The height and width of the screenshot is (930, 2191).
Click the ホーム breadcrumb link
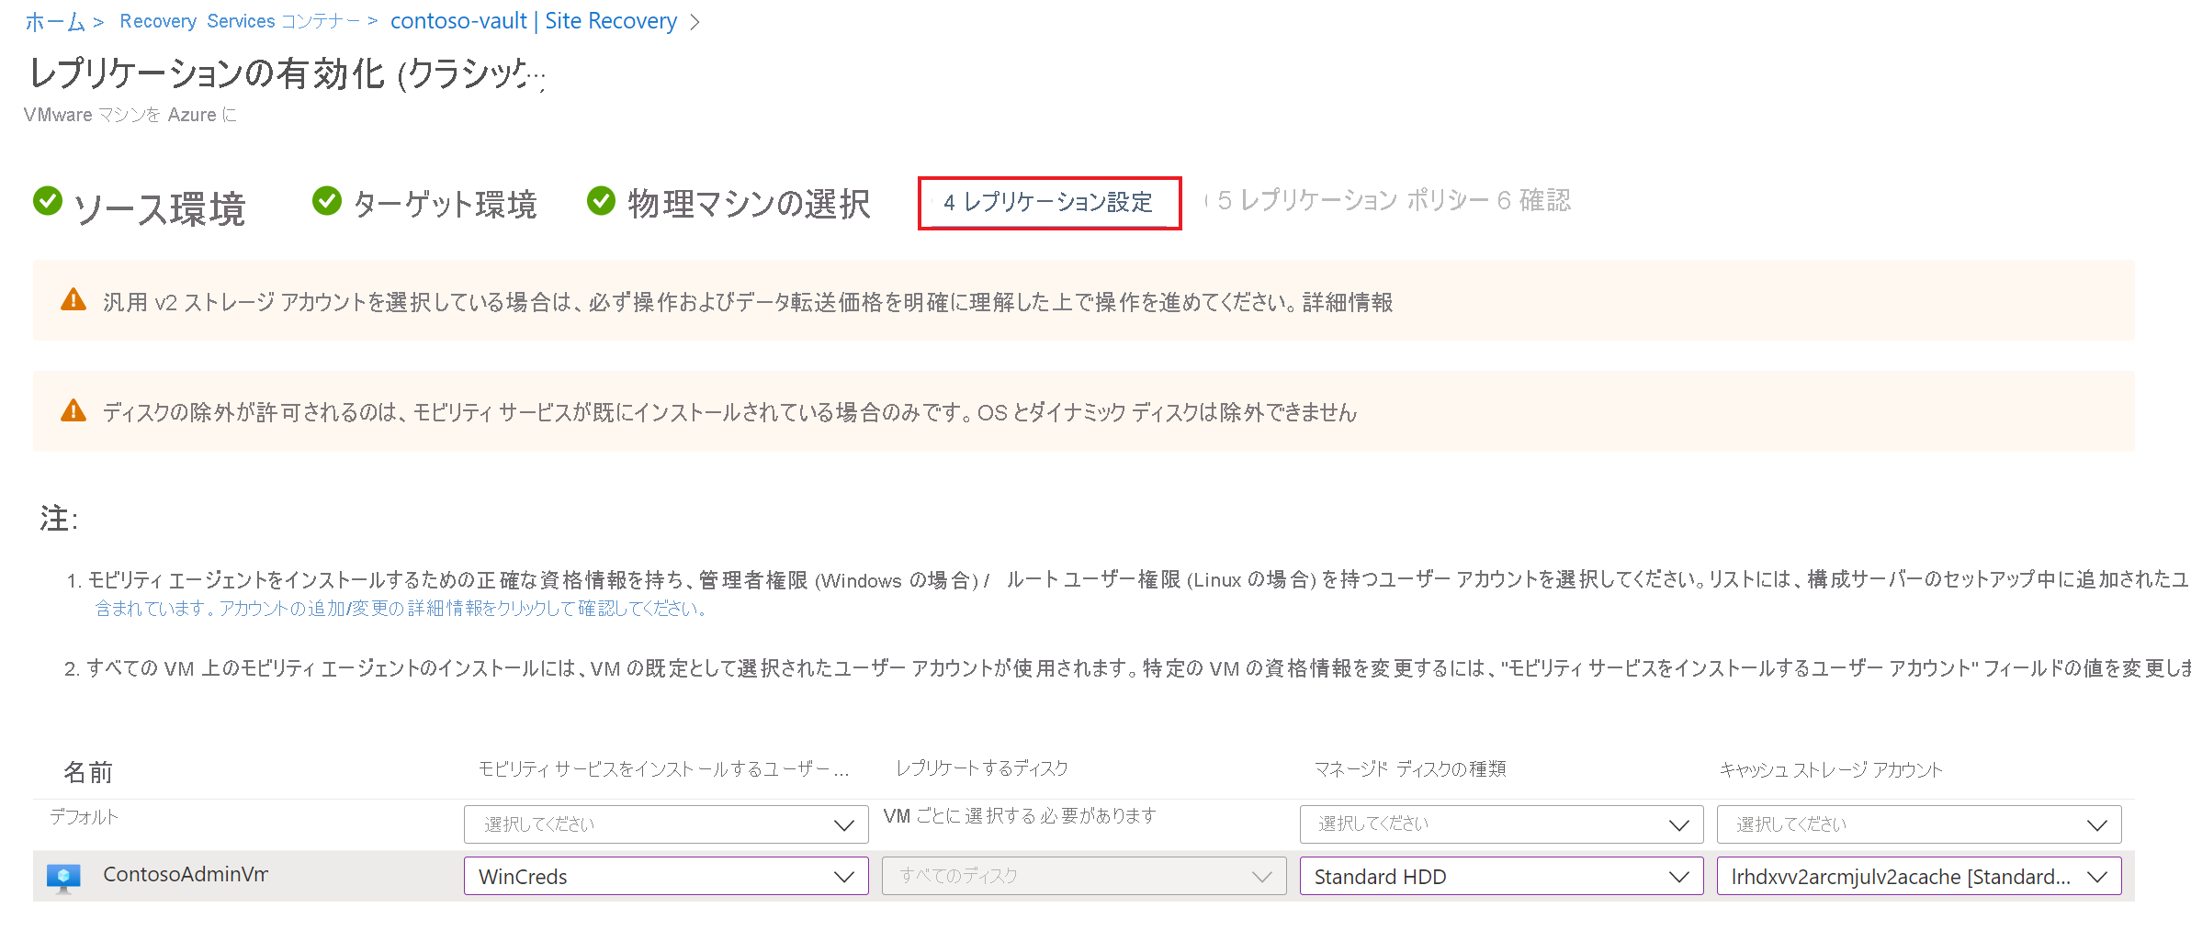pos(55,21)
